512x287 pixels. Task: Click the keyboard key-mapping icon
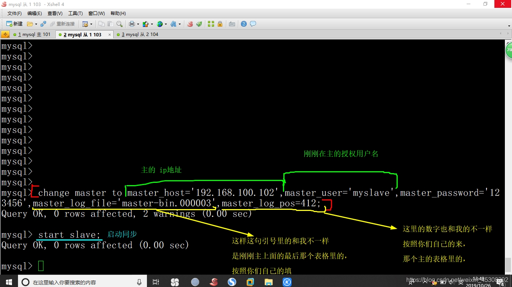(x=232, y=24)
